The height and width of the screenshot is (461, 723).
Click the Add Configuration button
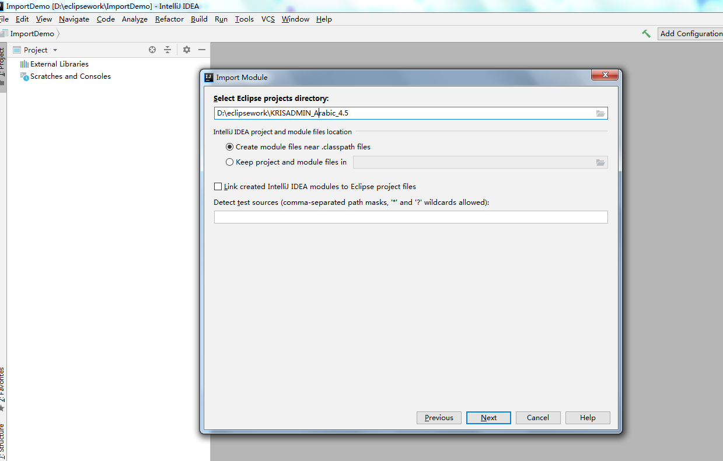click(x=690, y=34)
